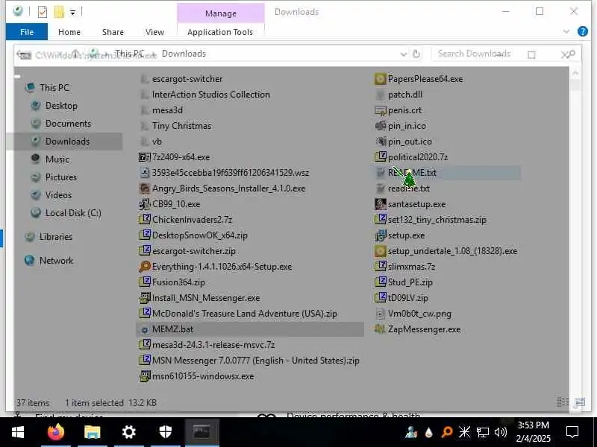Launch Firefox from the taskbar
597x447 pixels.
click(56, 432)
